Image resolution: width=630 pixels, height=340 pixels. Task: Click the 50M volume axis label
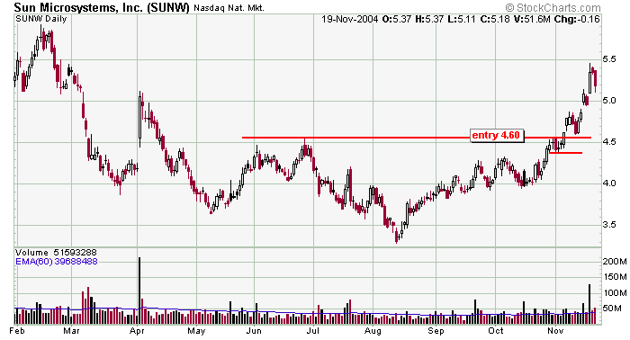click(x=612, y=309)
